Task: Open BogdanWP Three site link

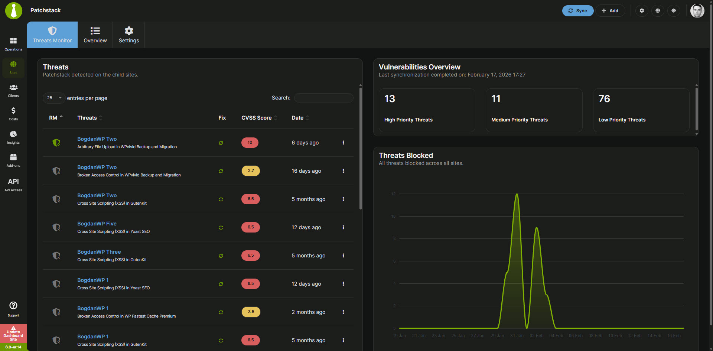Action: tap(99, 252)
